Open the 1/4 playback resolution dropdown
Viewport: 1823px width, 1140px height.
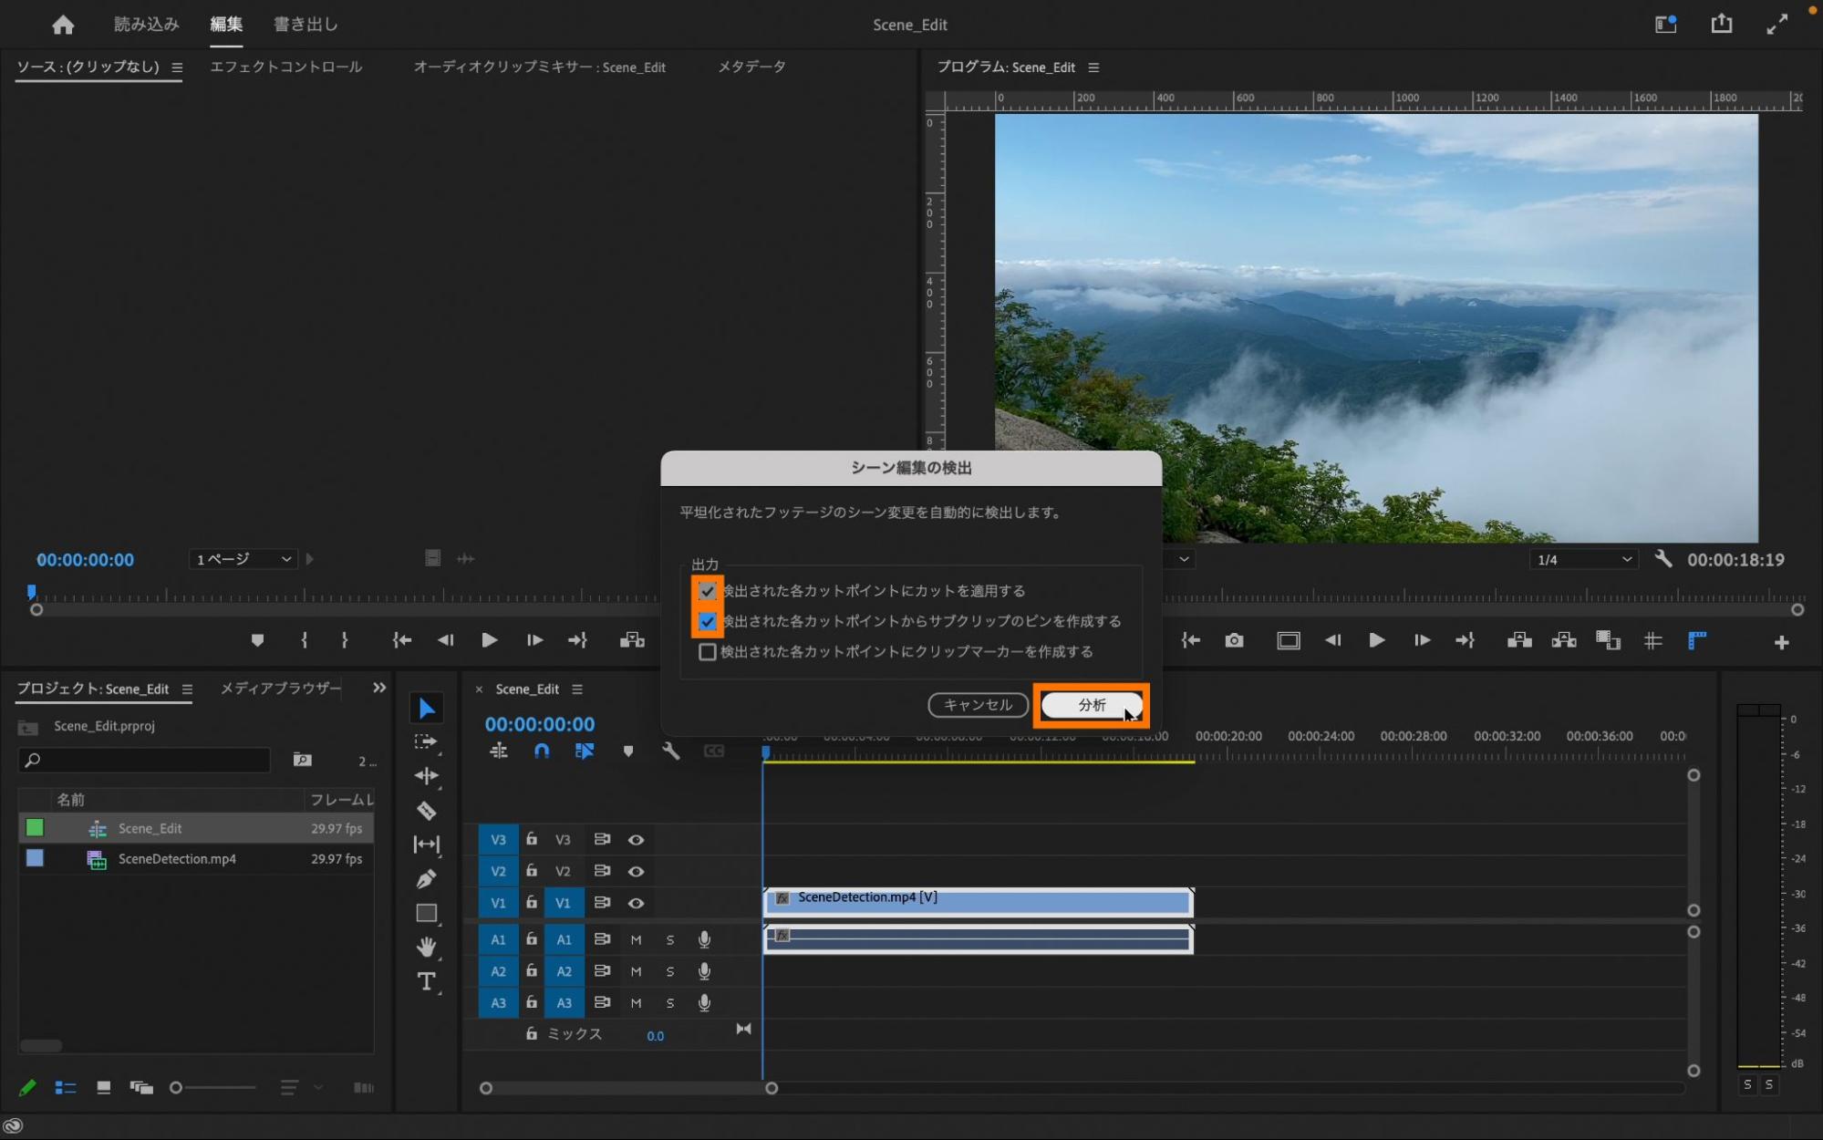click(1583, 559)
